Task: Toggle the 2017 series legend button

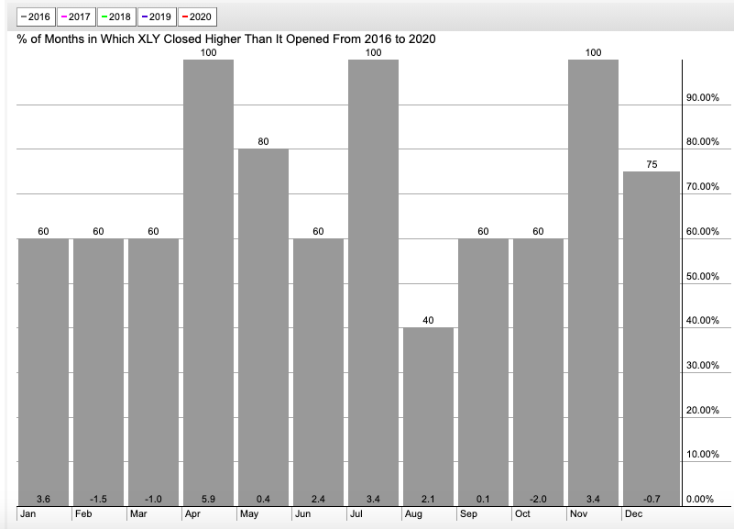Action: pyautogui.click(x=76, y=17)
